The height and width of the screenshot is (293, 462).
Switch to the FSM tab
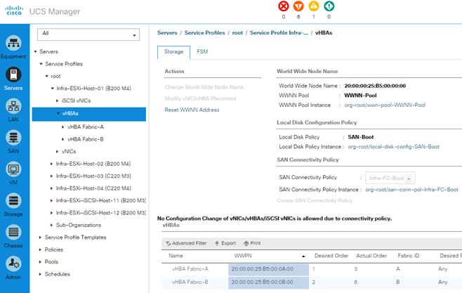pyautogui.click(x=202, y=52)
